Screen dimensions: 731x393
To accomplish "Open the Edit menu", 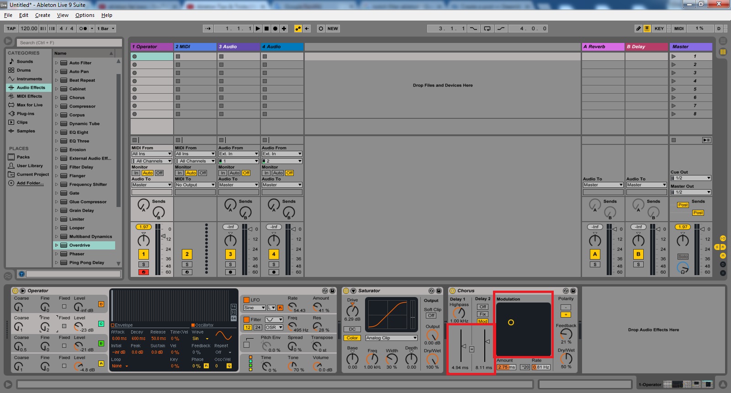I will (x=24, y=15).
